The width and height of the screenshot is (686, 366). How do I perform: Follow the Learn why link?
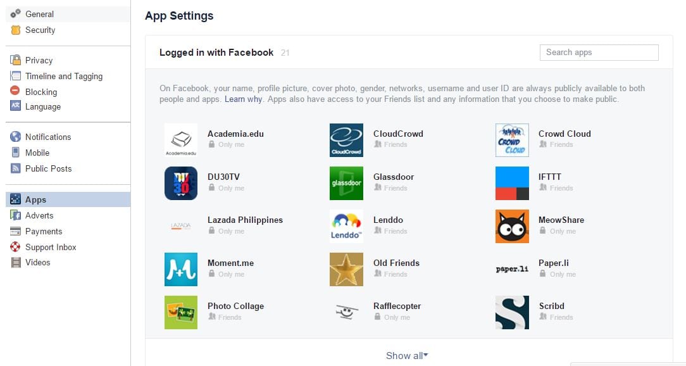pos(243,99)
